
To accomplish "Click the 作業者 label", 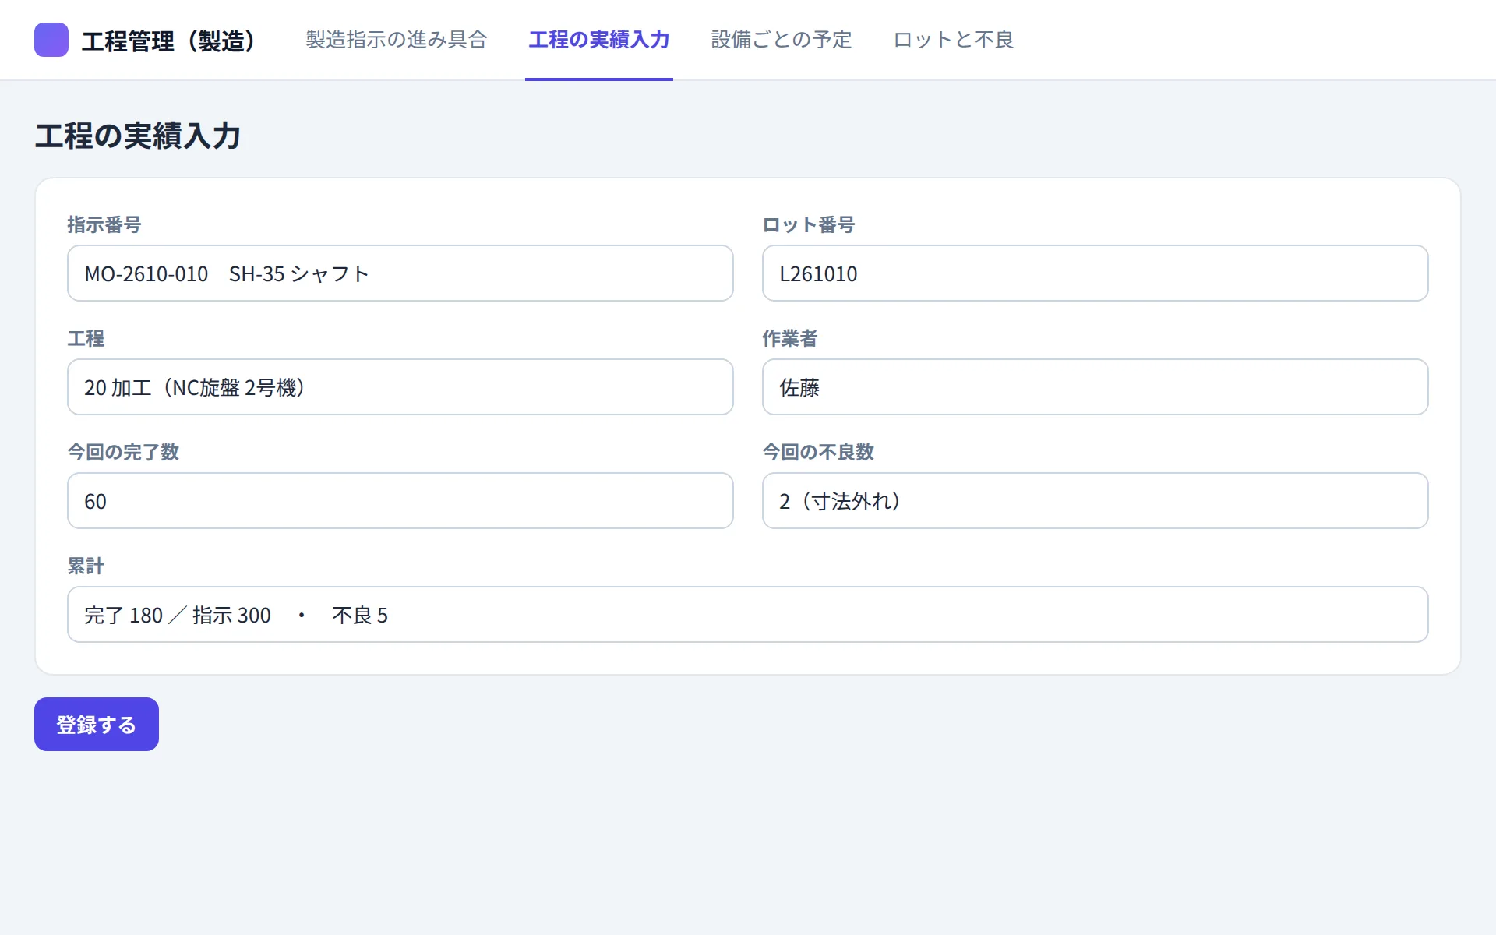I will (790, 338).
